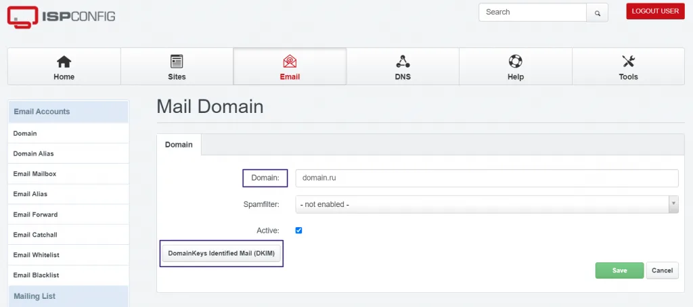Save the mail domain
This screenshot has height=307, width=693.
[x=619, y=270]
